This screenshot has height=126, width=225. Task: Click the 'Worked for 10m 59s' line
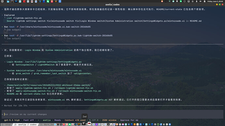[16, 106]
